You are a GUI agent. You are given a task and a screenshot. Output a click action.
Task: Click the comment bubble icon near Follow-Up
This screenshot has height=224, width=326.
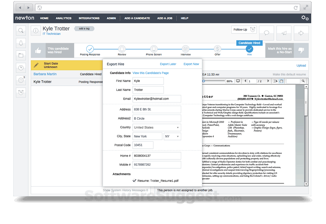pyautogui.click(x=266, y=33)
